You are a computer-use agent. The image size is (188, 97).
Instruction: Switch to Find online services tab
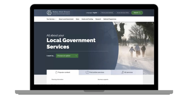click(x=95, y=72)
